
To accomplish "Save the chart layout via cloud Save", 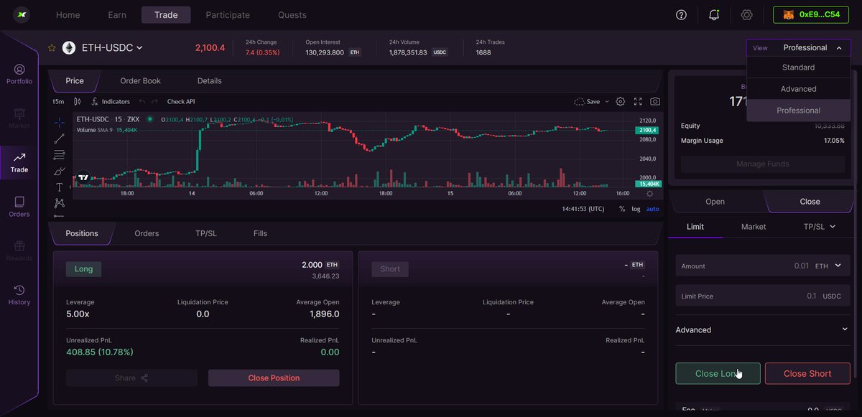I will (587, 102).
